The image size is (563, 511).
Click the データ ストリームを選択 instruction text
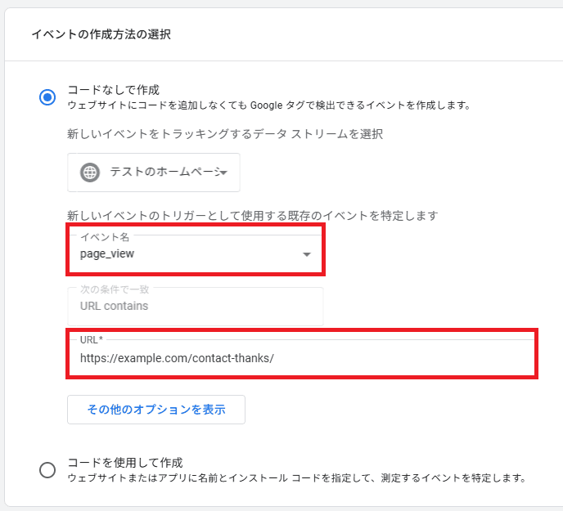coord(225,134)
